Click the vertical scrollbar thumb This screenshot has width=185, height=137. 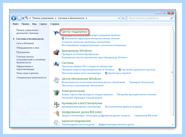pyautogui.click(x=172, y=72)
